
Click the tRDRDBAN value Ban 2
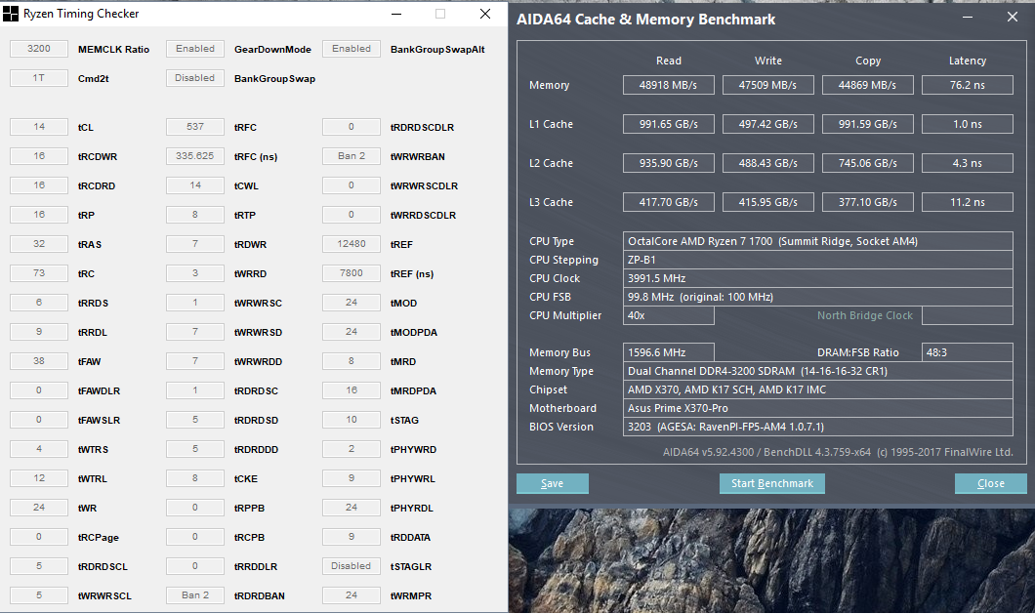coord(195,595)
